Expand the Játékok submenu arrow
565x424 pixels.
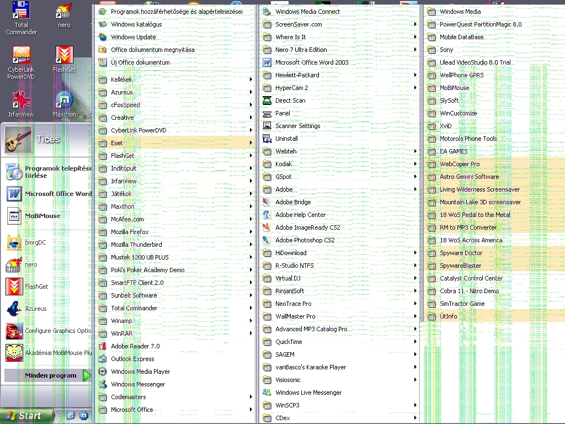251,194
